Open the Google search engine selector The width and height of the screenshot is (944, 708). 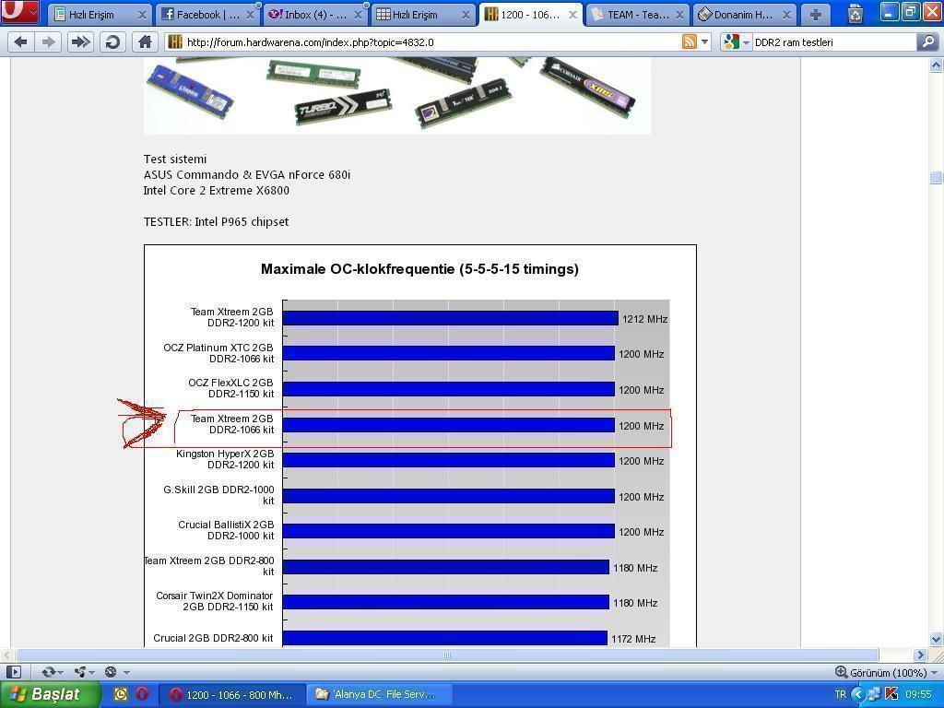[737, 42]
